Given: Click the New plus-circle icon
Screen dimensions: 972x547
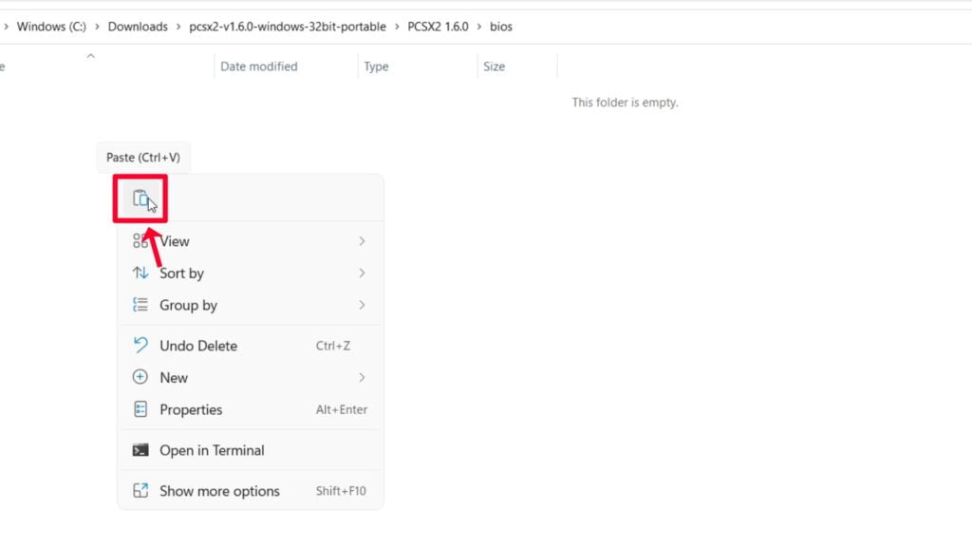Looking at the screenshot, I should [140, 377].
